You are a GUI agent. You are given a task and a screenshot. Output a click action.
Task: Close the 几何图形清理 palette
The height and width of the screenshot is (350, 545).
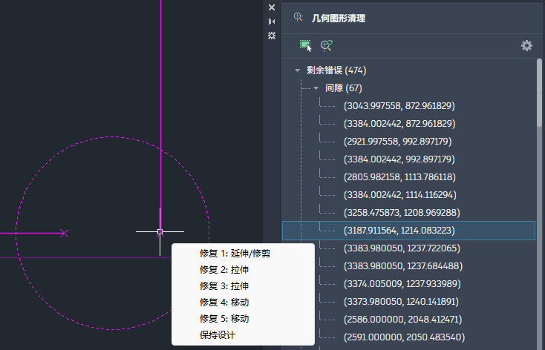pyautogui.click(x=272, y=7)
